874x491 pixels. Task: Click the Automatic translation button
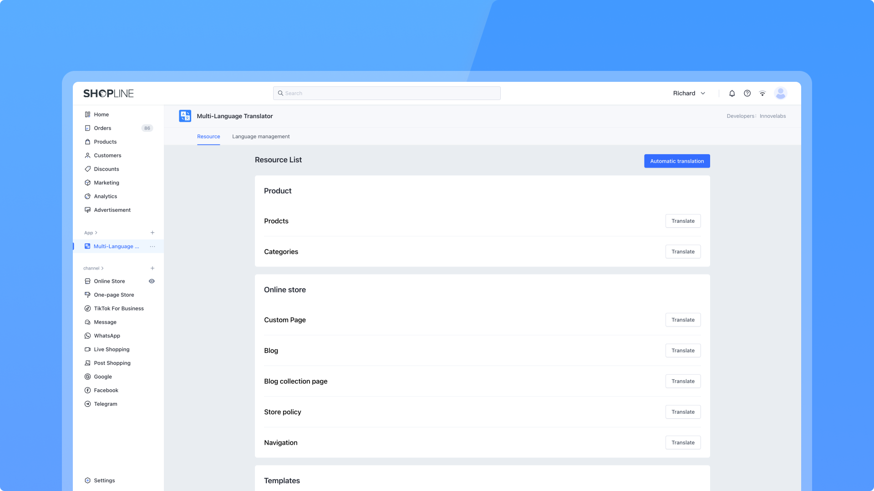click(x=676, y=161)
